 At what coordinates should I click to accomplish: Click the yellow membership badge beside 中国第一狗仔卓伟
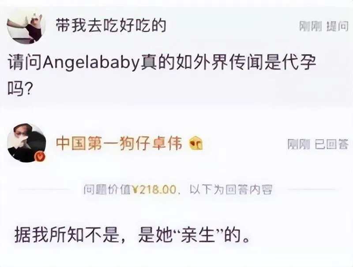coord(196,144)
